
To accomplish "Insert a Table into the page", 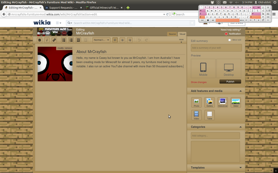I will (x=209, y=115).
